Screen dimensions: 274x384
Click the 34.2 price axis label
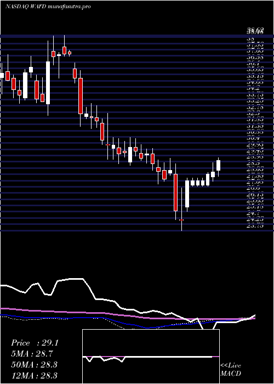point(253,88)
